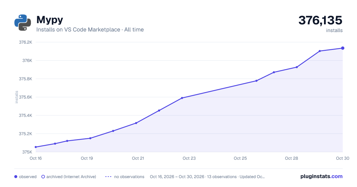Open the pluginstats.com link
Screen dimensions: 357x187
322,176
